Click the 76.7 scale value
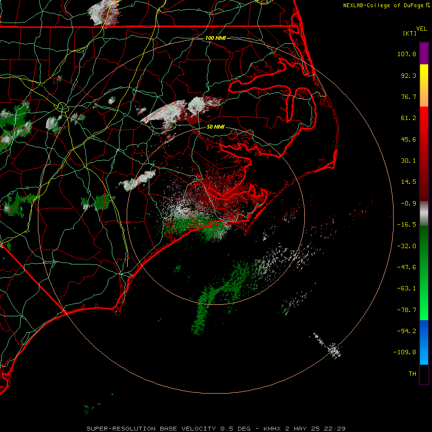The height and width of the screenshot is (432, 432). [408, 96]
